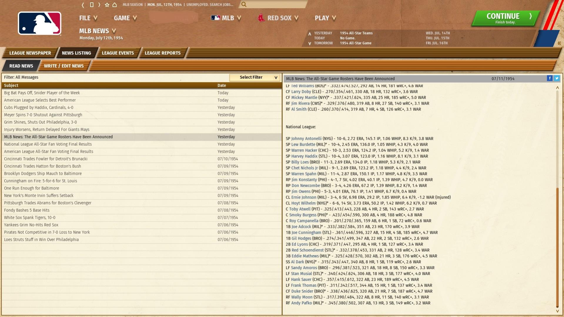Click the MLB logo emblem
Viewport: 564px width, 317px height.
pyautogui.click(x=40, y=24)
